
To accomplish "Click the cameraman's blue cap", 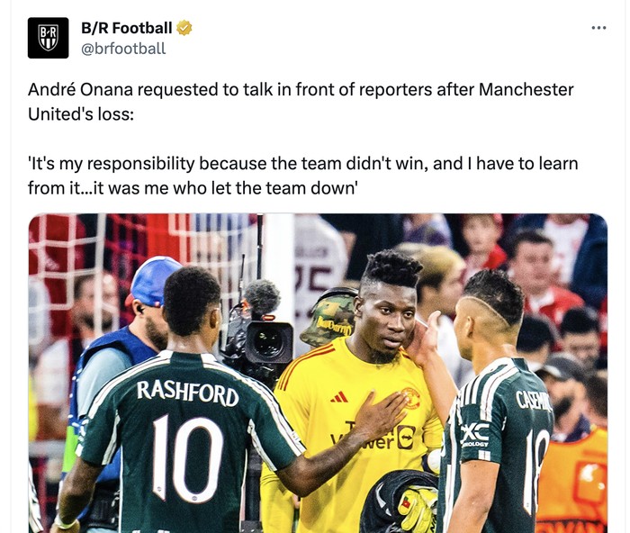I will [152, 280].
